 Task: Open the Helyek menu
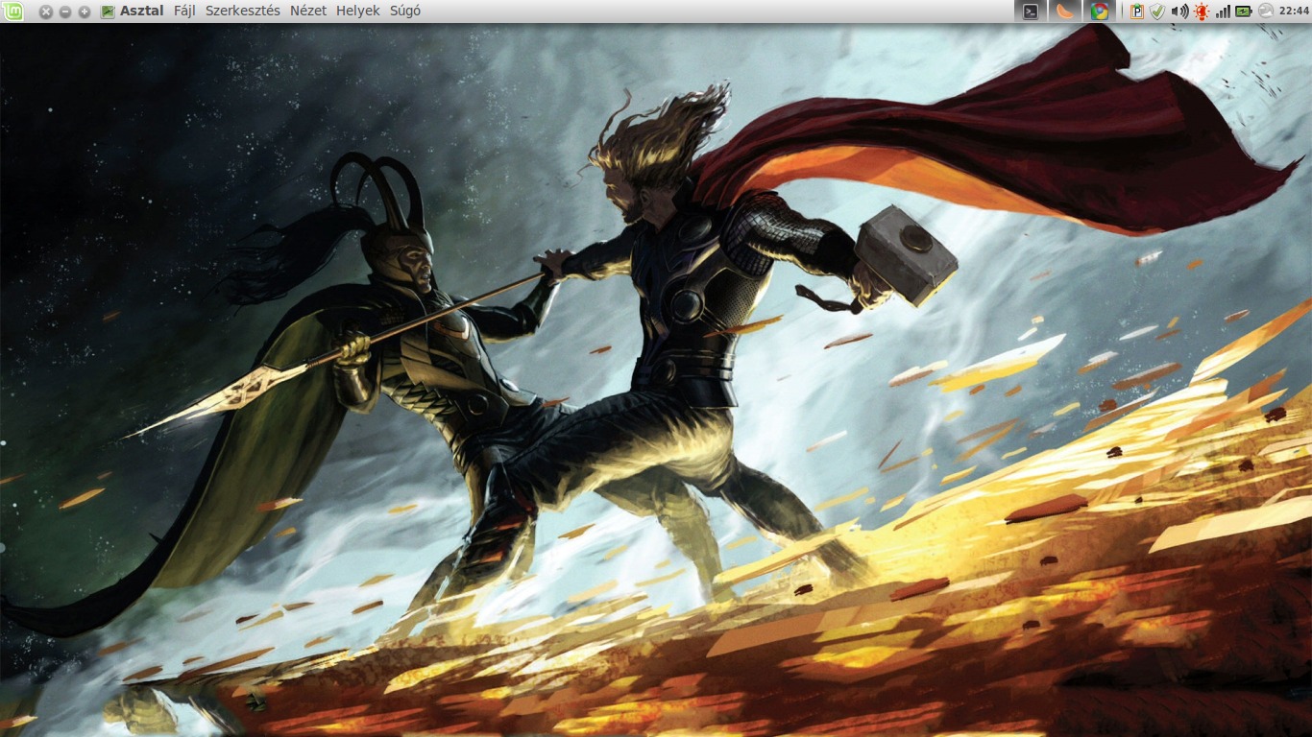point(358,12)
